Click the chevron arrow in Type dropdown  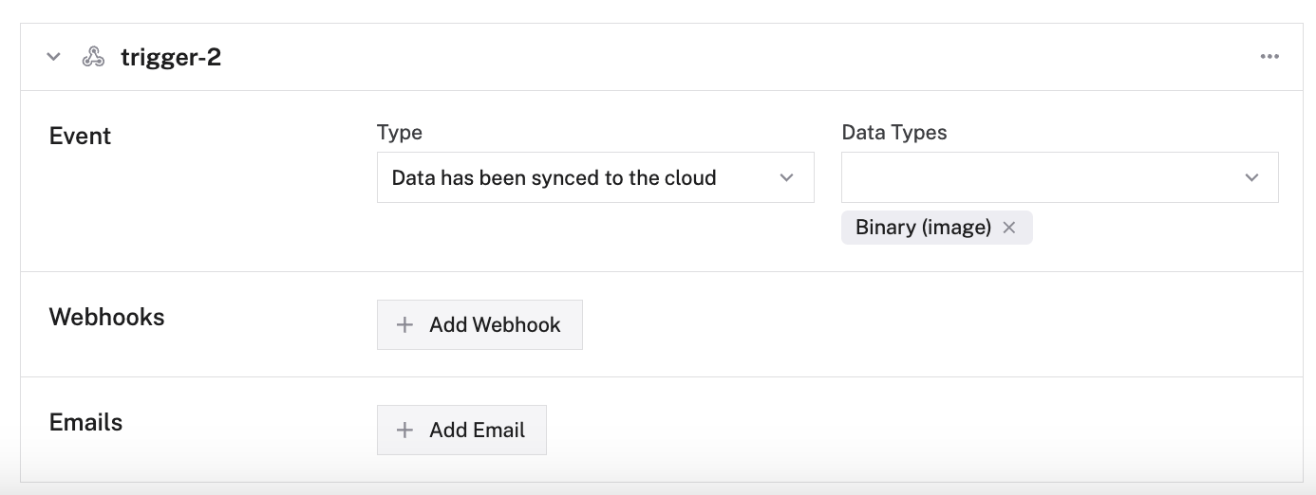coord(786,177)
